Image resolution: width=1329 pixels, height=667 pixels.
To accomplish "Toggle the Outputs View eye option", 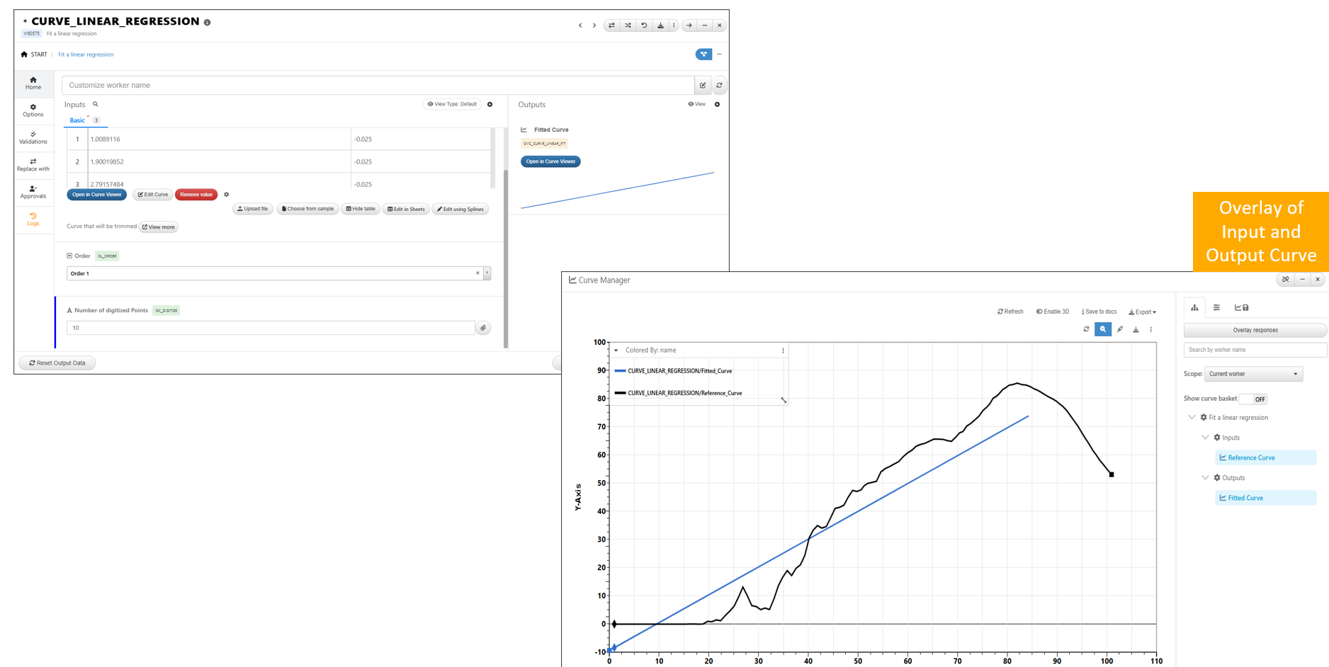I will click(696, 104).
